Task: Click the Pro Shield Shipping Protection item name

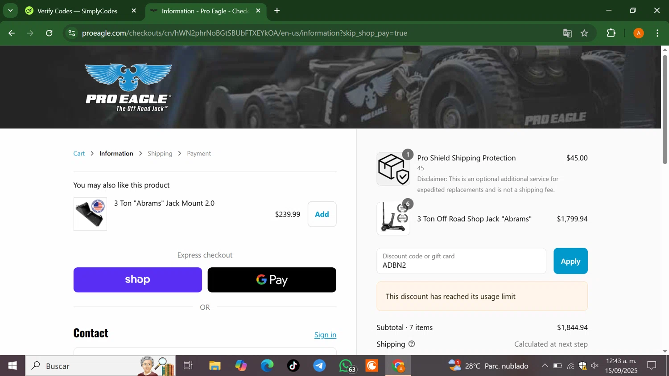Action: 467,158
